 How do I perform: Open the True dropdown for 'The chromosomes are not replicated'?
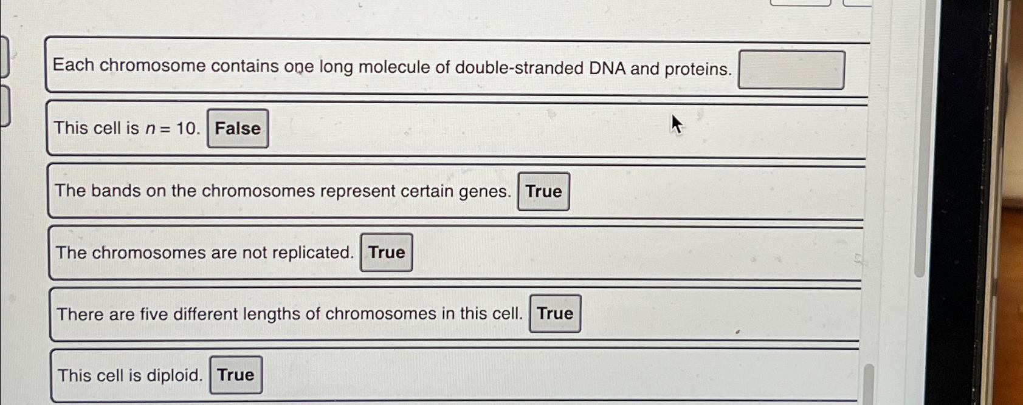385,252
